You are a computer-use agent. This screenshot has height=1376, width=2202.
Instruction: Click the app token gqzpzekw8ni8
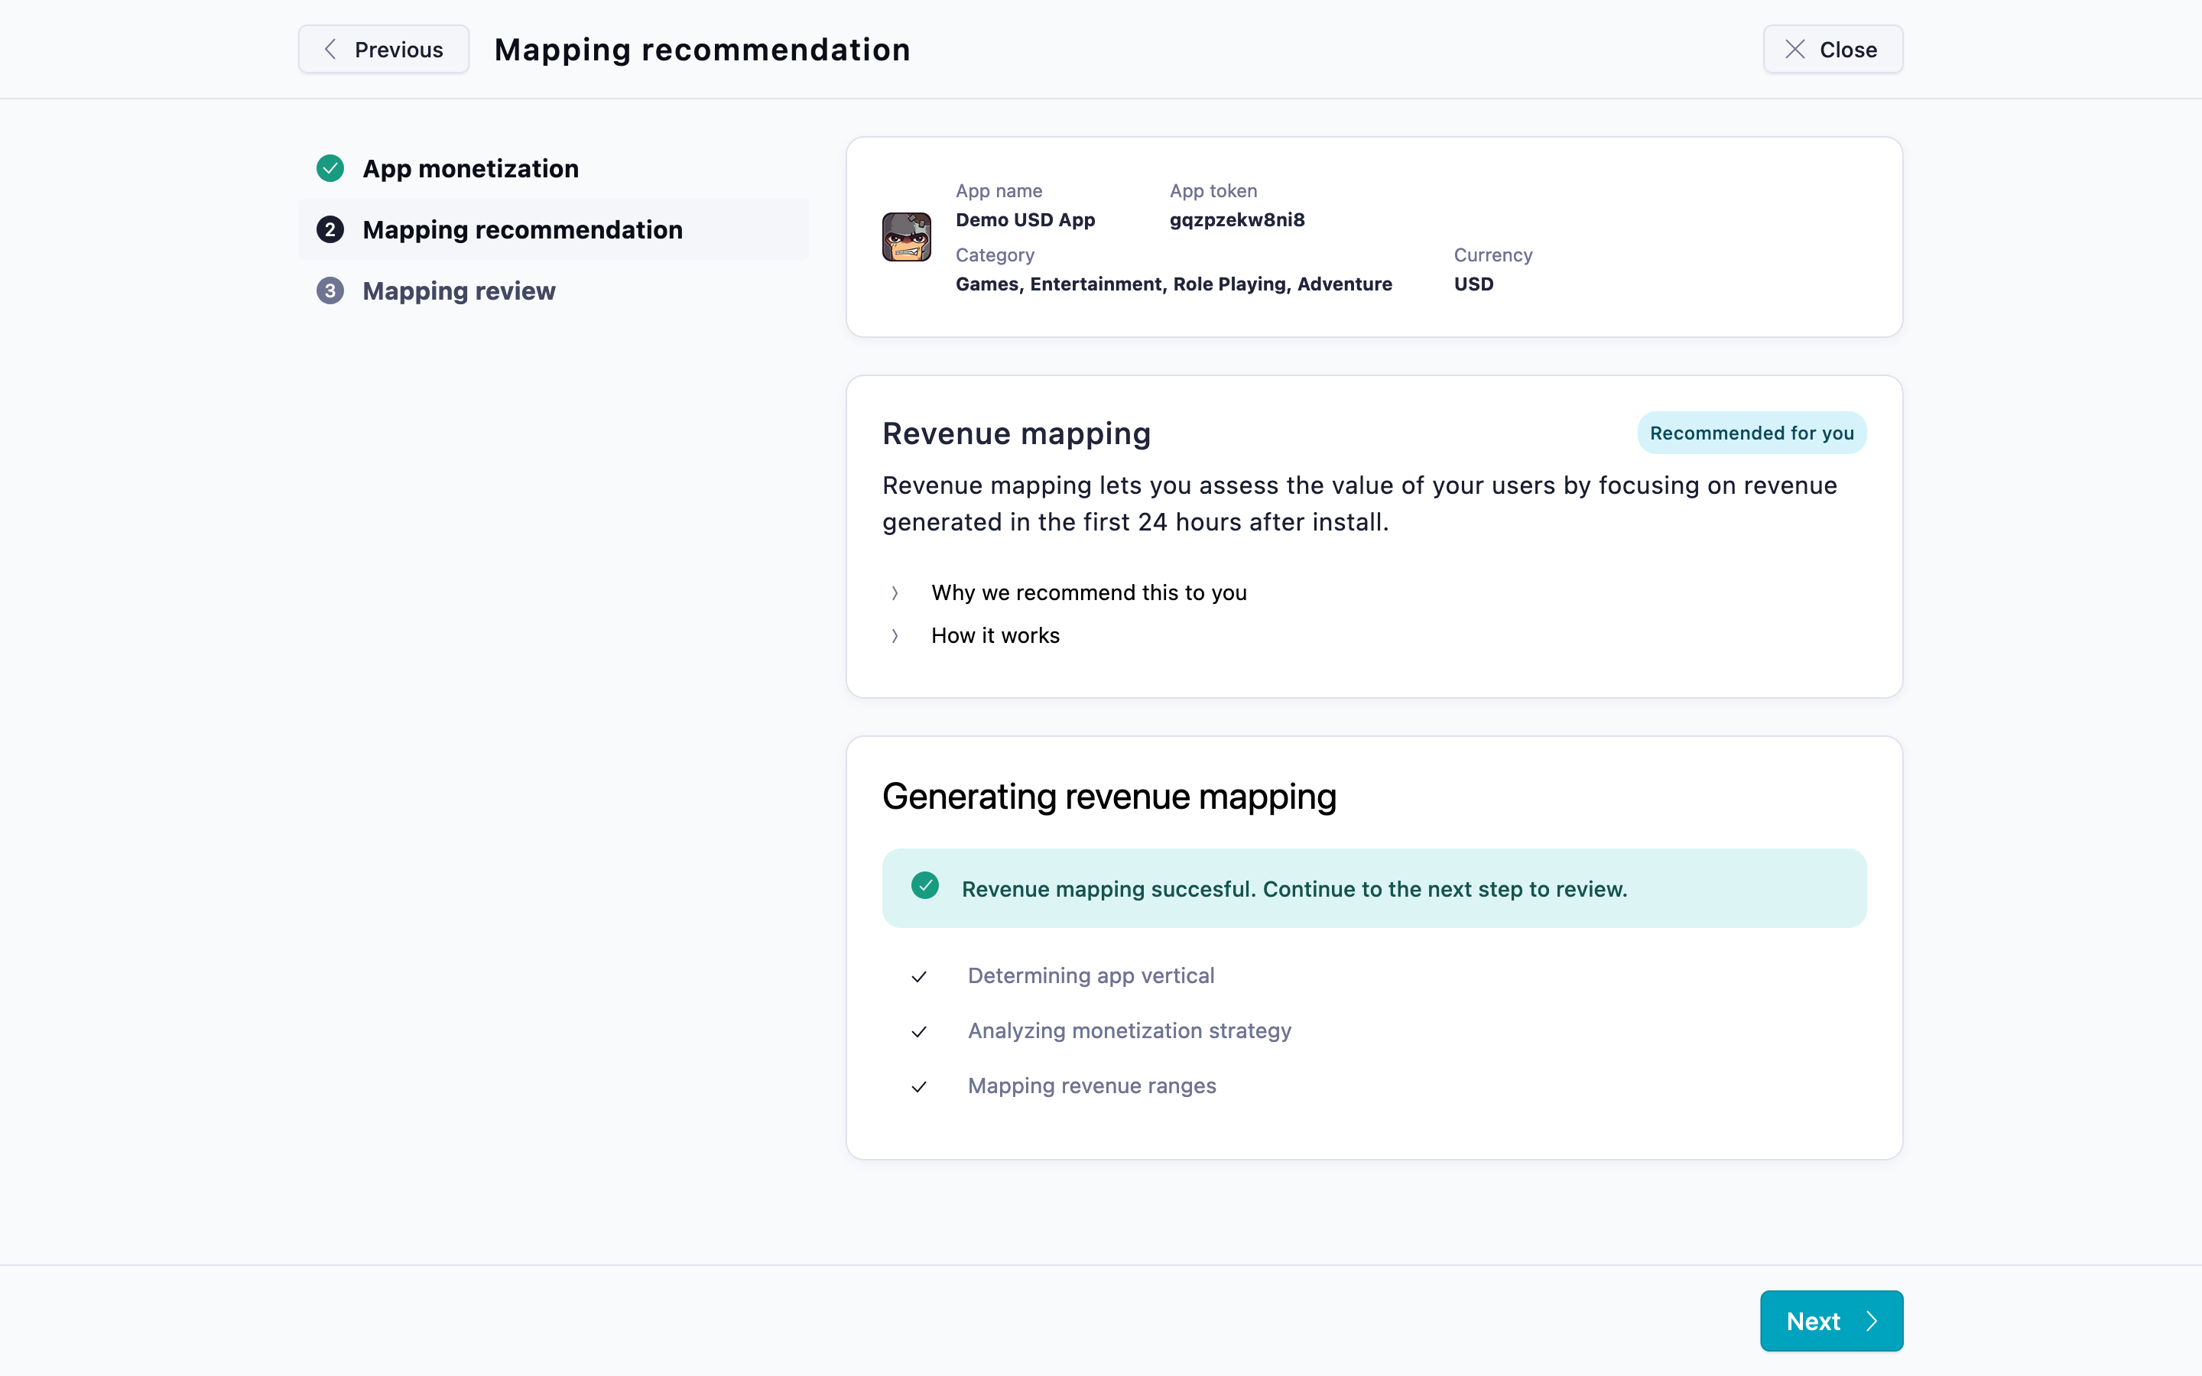[x=1236, y=219]
